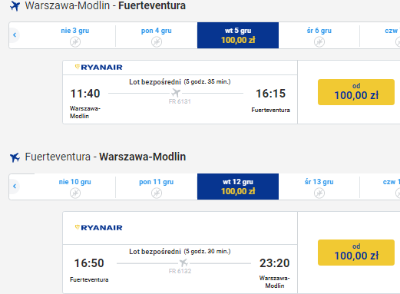The width and height of the screenshot is (400, 294).
Task: Click no-flight icon under śr 13 gru
Action: tap(319, 193)
